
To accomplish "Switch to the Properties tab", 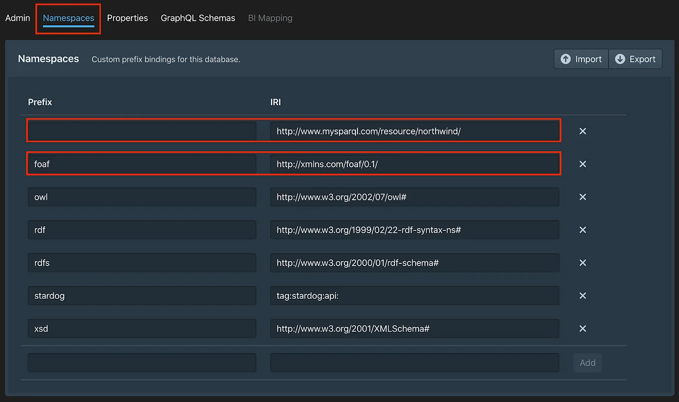I will click(x=128, y=18).
